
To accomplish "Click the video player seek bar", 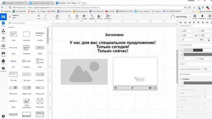I will (133, 88).
